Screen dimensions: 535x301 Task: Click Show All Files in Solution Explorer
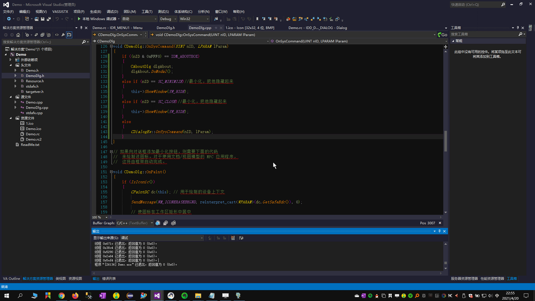(x=49, y=35)
